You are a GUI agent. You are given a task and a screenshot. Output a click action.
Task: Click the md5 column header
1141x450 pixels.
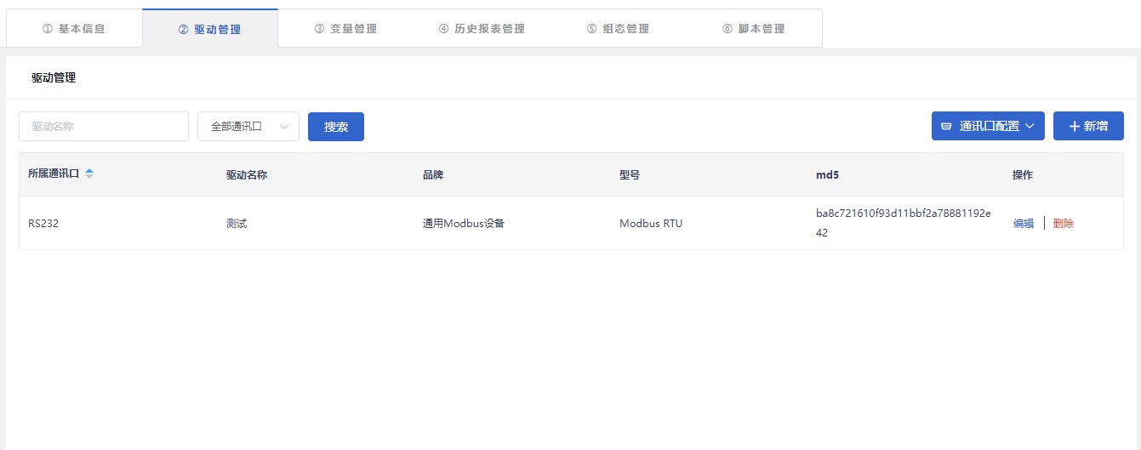(828, 174)
